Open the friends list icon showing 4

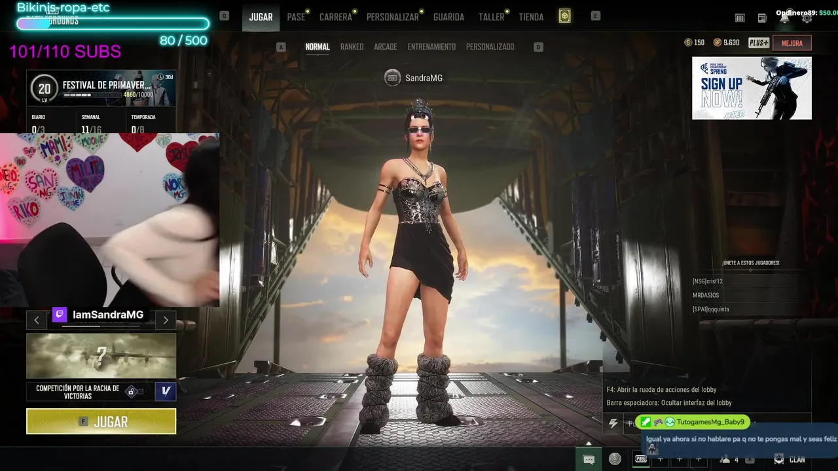729,459
